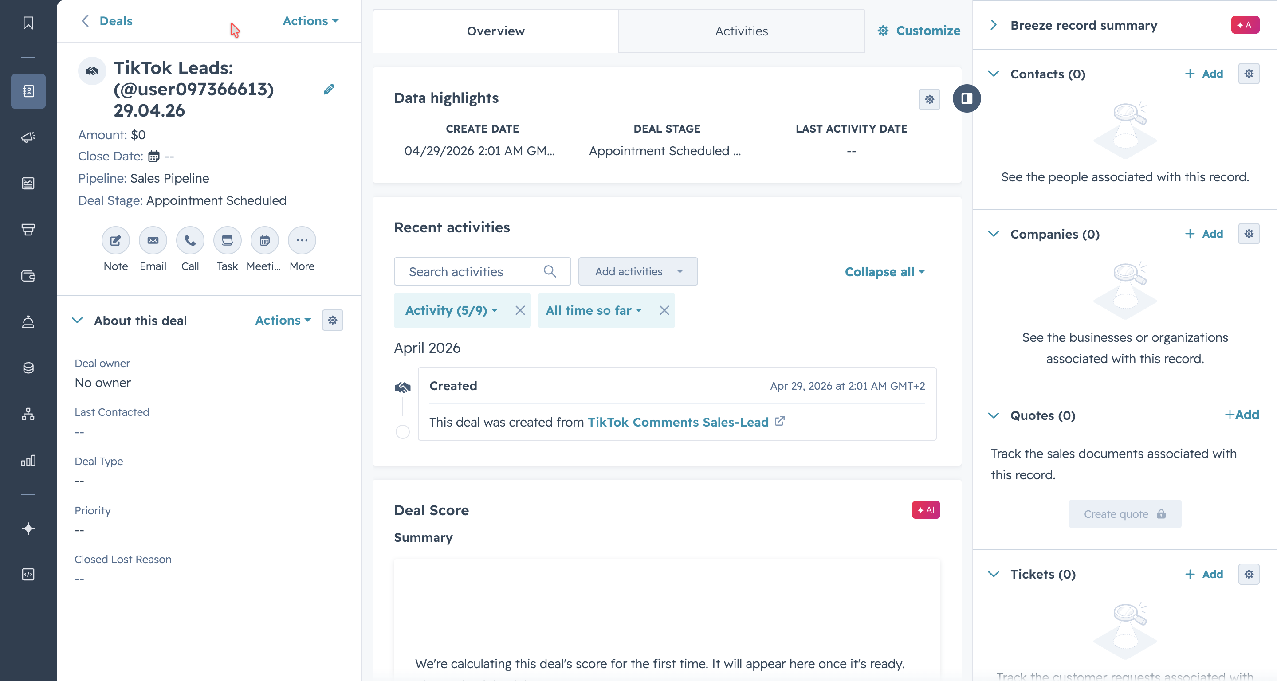Viewport: 1277px width, 681px height.
Task: Open TikTok Comments Sales-Lead link
Action: 678,422
